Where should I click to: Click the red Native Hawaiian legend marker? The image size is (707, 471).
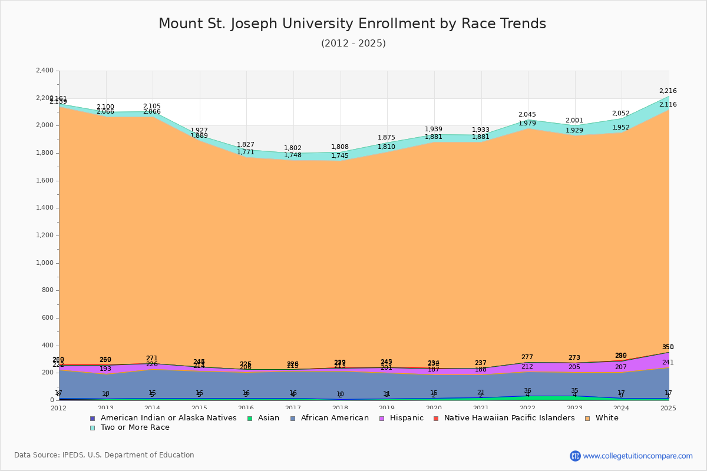436,419
